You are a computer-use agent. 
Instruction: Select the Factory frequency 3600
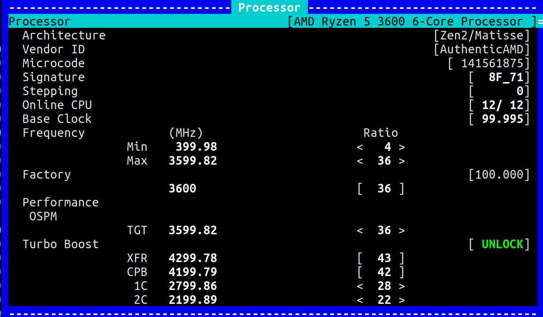click(182, 189)
